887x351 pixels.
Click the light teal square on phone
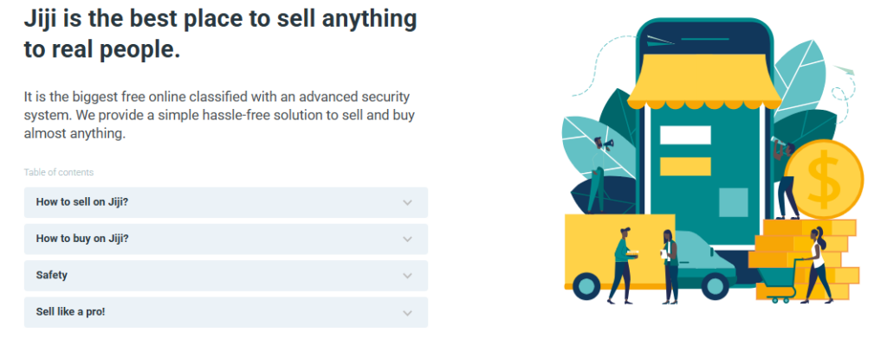click(x=733, y=202)
